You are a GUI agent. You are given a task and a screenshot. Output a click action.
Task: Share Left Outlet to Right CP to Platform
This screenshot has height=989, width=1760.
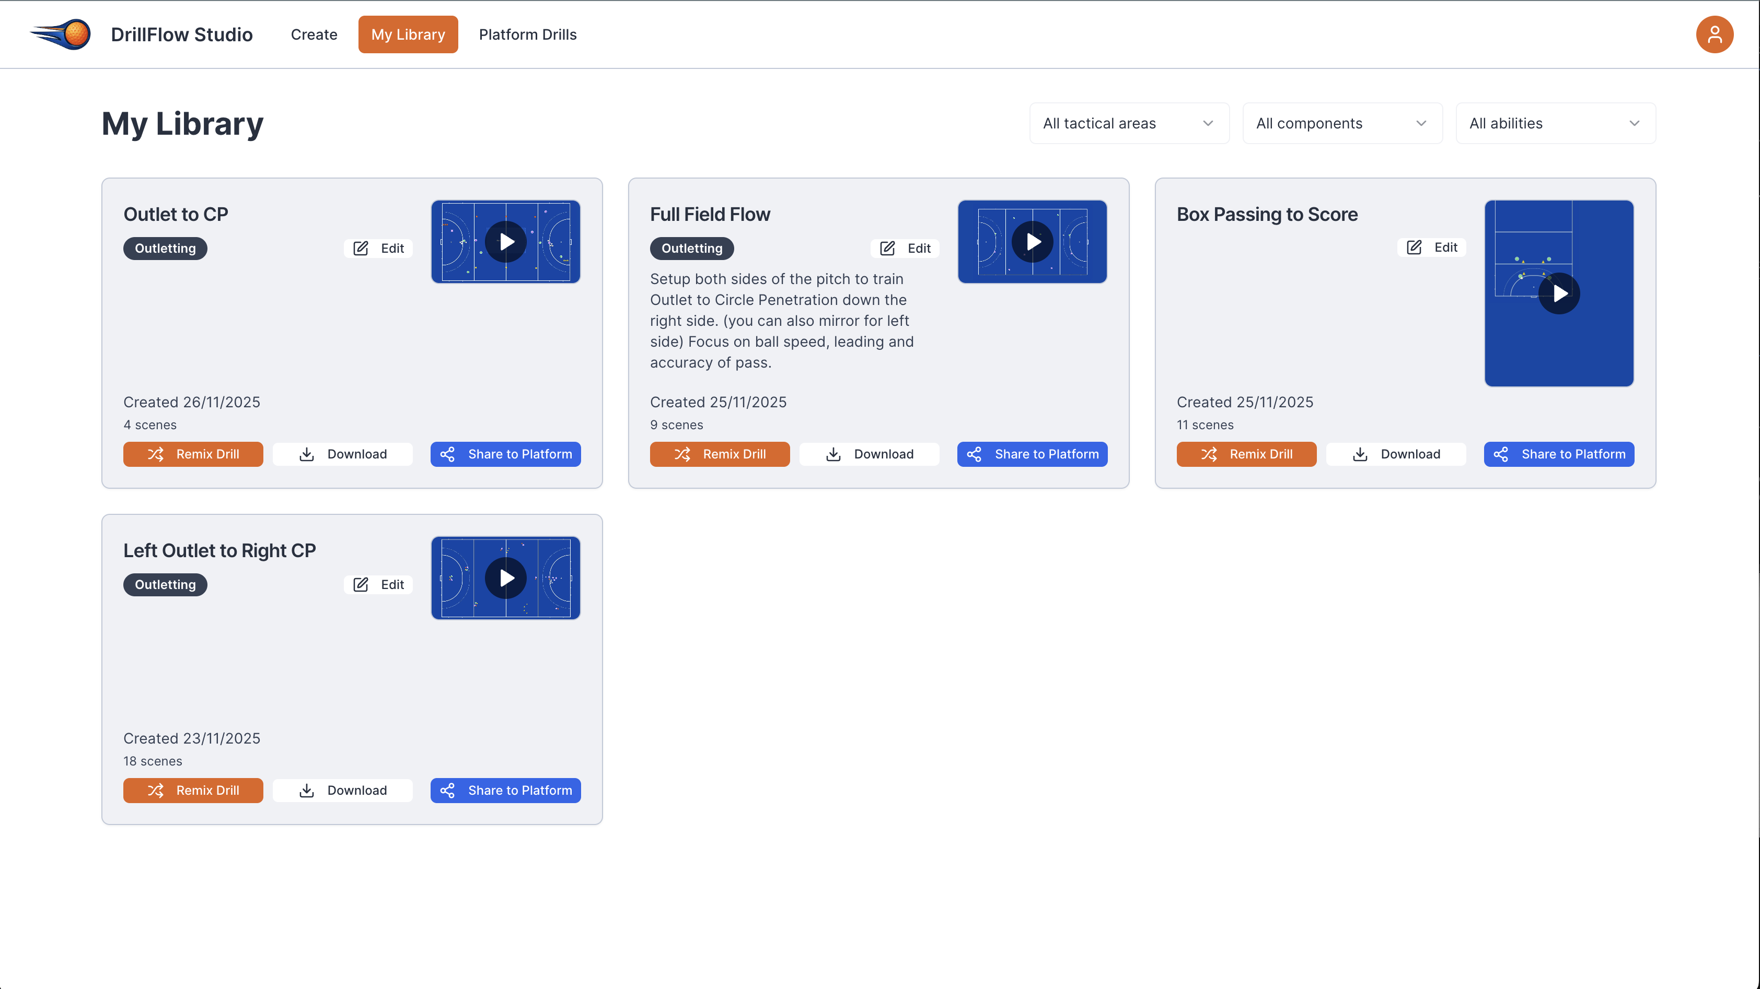tap(506, 791)
